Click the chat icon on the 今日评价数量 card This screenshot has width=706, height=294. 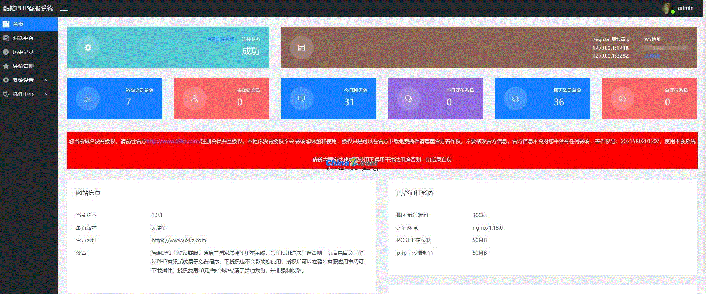coord(408,99)
